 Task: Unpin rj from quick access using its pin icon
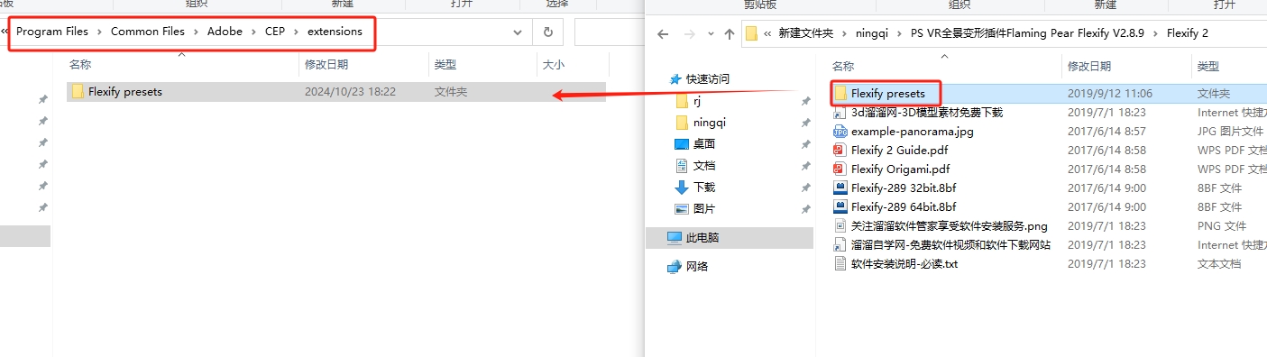(806, 101)
